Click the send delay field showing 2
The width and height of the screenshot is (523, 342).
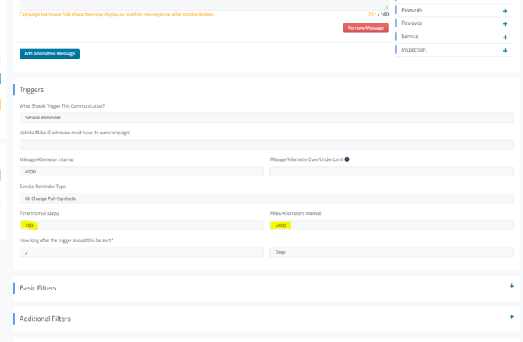[141, 252]
